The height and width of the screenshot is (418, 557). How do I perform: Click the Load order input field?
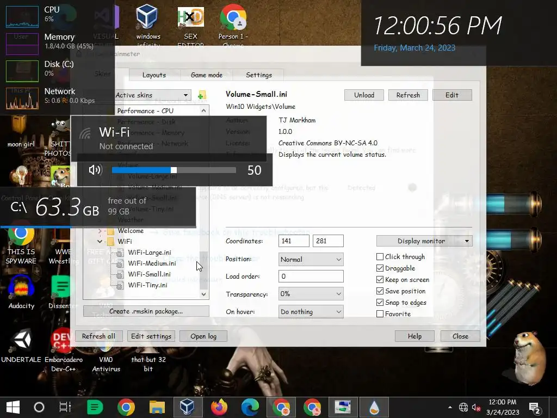[x=311, y=276]
